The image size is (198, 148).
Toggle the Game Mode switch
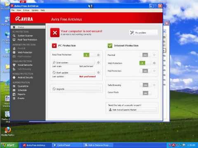pyautogui.click(x=146, y=93)
